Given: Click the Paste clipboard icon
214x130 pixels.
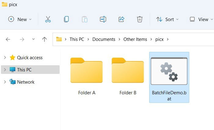Looking at the screenshot, I should coord(85,19).
